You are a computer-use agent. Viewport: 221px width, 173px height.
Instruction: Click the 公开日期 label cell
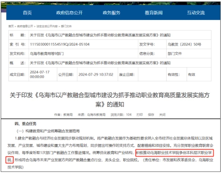tap(67, 75)
